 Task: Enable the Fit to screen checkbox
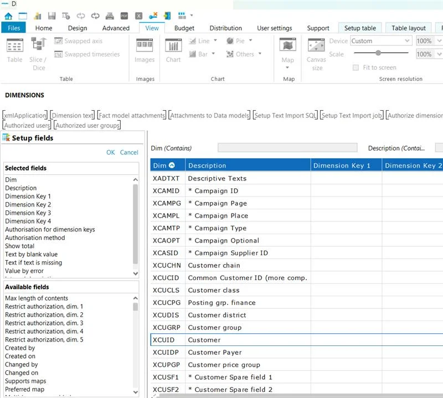coord(356,68)
